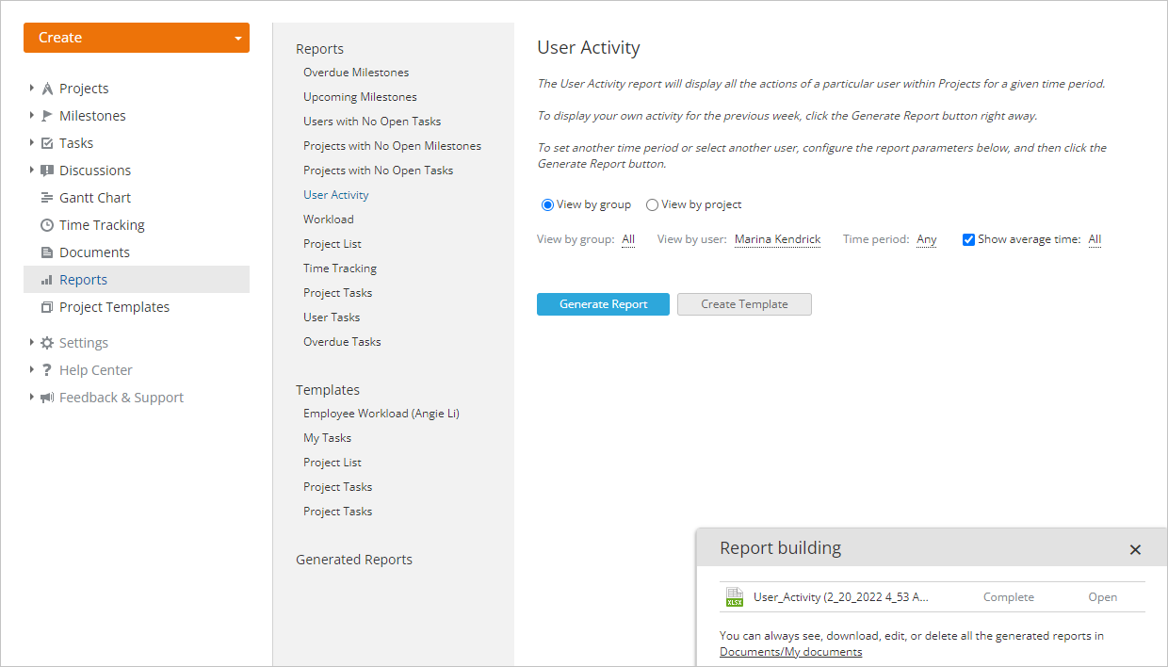Open the Show average time 'All' dropdown
Screen dimensions: 1168x667
click(1095, 239)
